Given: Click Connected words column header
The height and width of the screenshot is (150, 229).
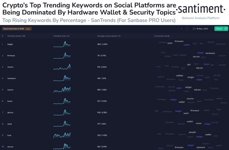Looking at the screenshot, I should (x=162, y=36).
